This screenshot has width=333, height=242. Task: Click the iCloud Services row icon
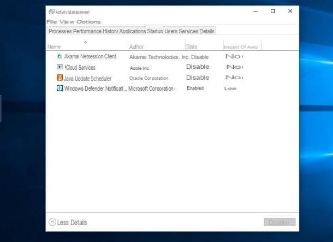(60, 67)
